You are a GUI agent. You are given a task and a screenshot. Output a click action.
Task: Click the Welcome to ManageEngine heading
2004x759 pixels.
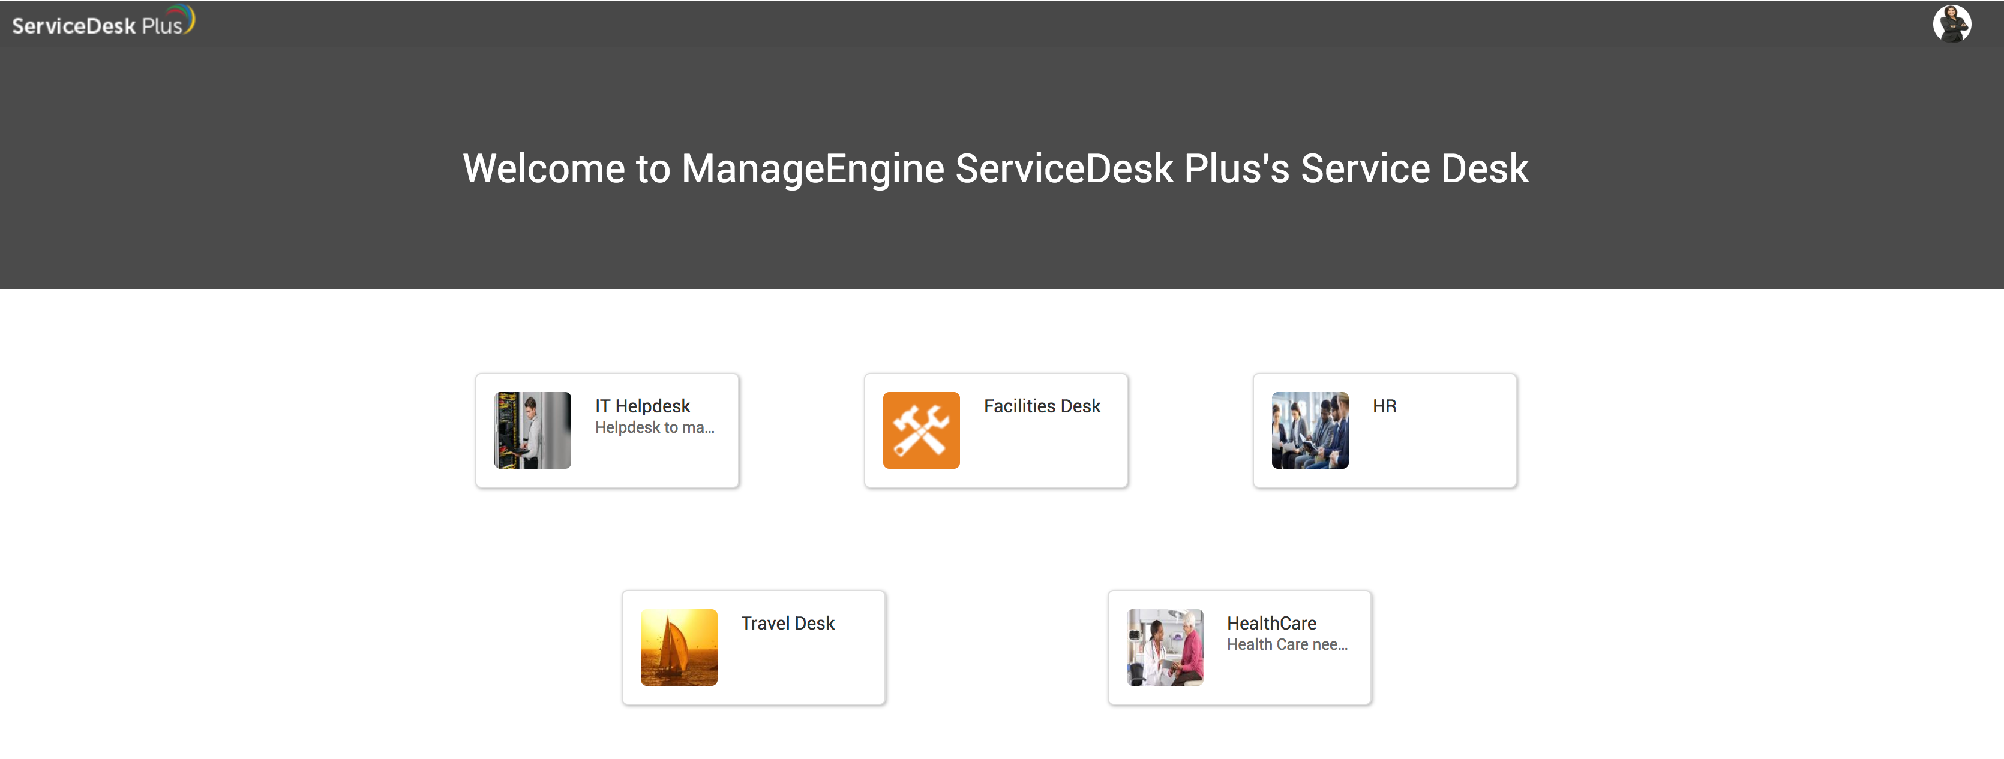[x=995, y=168]
